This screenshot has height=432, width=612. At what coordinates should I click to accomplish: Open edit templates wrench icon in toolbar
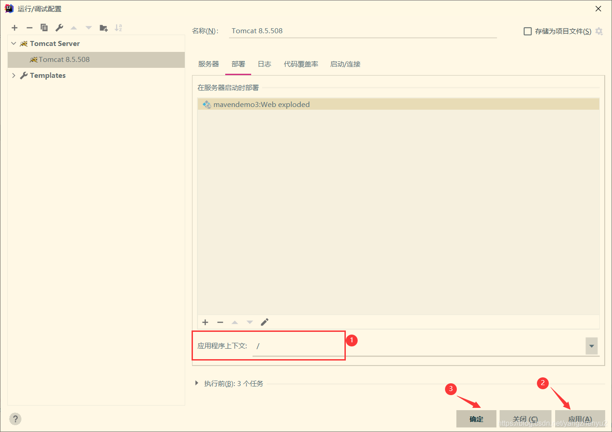59,28
